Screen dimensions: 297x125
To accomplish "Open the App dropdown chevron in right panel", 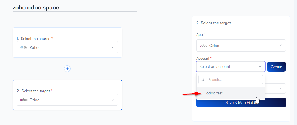I will tap(281, 46).
